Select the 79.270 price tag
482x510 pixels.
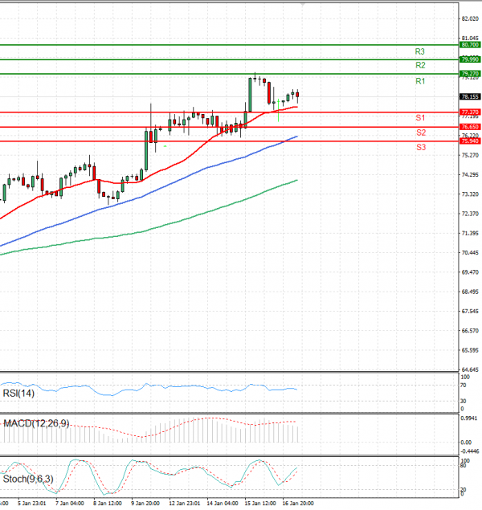[470, 74]
